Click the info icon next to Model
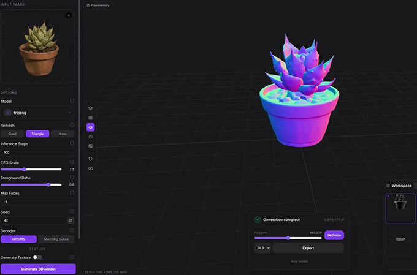 pos(72,101)
